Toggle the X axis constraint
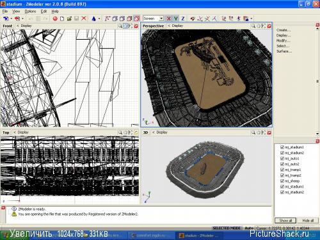This screenshot has width=320, height=240. coord(169,19)
